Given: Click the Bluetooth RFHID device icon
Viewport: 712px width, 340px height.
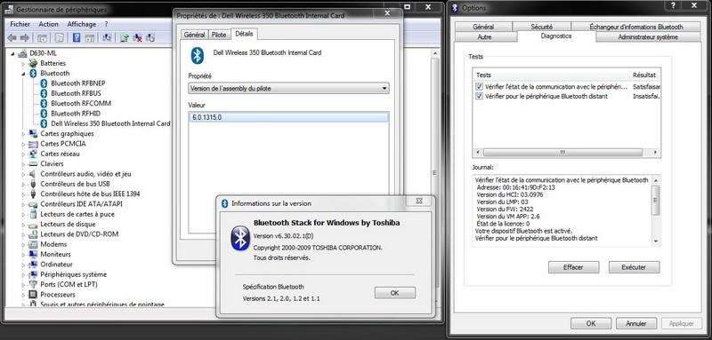Looking at the screenshot, I should tap(44, 113).
